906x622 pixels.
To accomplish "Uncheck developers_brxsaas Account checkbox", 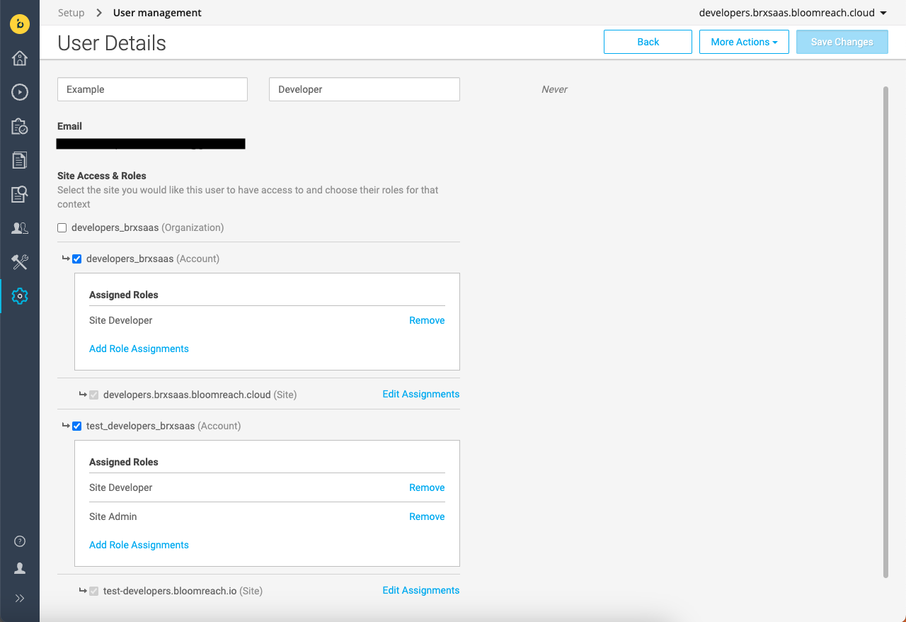I will coord(77,259).
